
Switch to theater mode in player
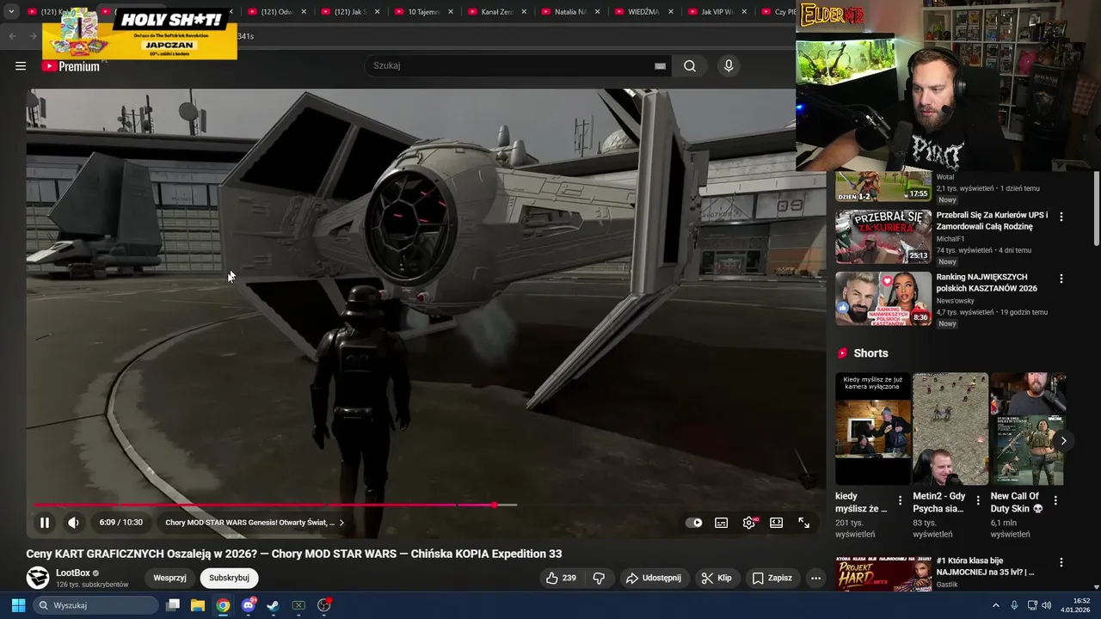point(777,523)
